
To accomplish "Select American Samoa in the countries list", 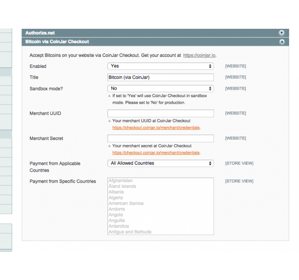I will (x=160, y=203).
